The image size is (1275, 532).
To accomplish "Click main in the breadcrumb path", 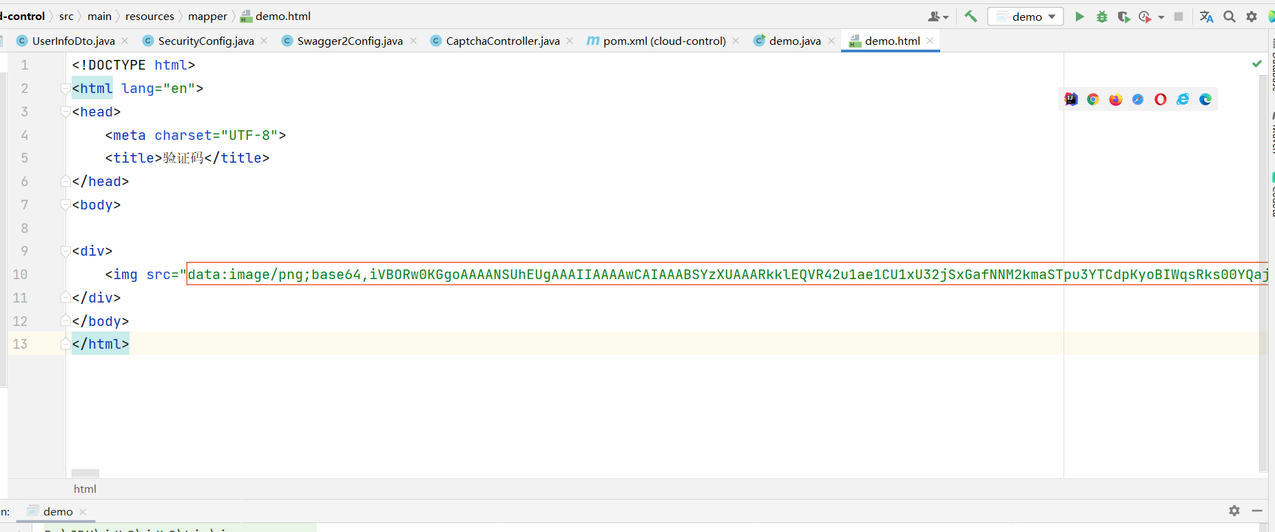I will click(x=99, y=16).
